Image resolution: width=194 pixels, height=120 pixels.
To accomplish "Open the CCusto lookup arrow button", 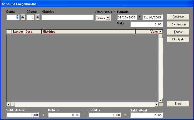I will (x=38, y=17).
